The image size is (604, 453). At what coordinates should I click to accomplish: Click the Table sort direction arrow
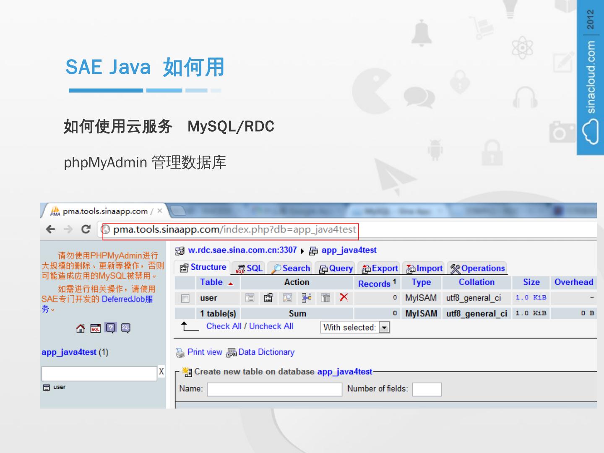231,284
